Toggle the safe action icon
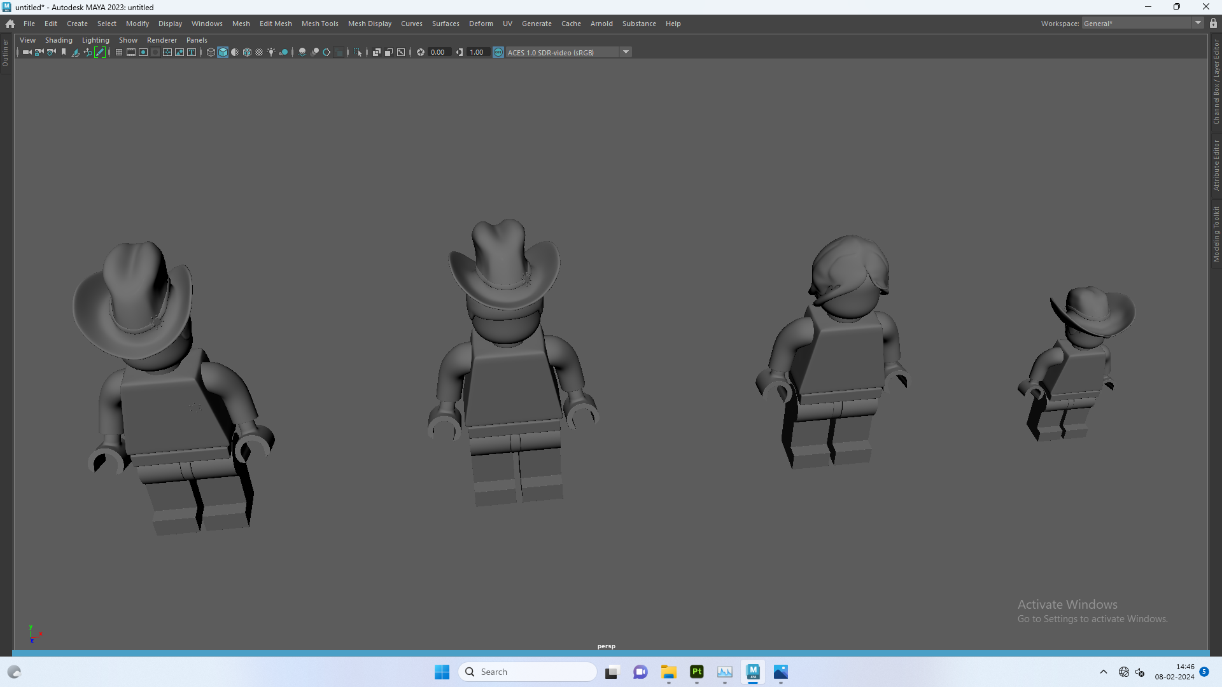Image resolution: width=1222 pixels, height=687 pixels. click(179, 52)
